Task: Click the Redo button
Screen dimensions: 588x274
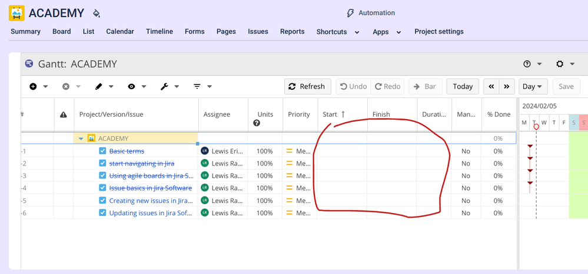Action: tap(388, 86)
